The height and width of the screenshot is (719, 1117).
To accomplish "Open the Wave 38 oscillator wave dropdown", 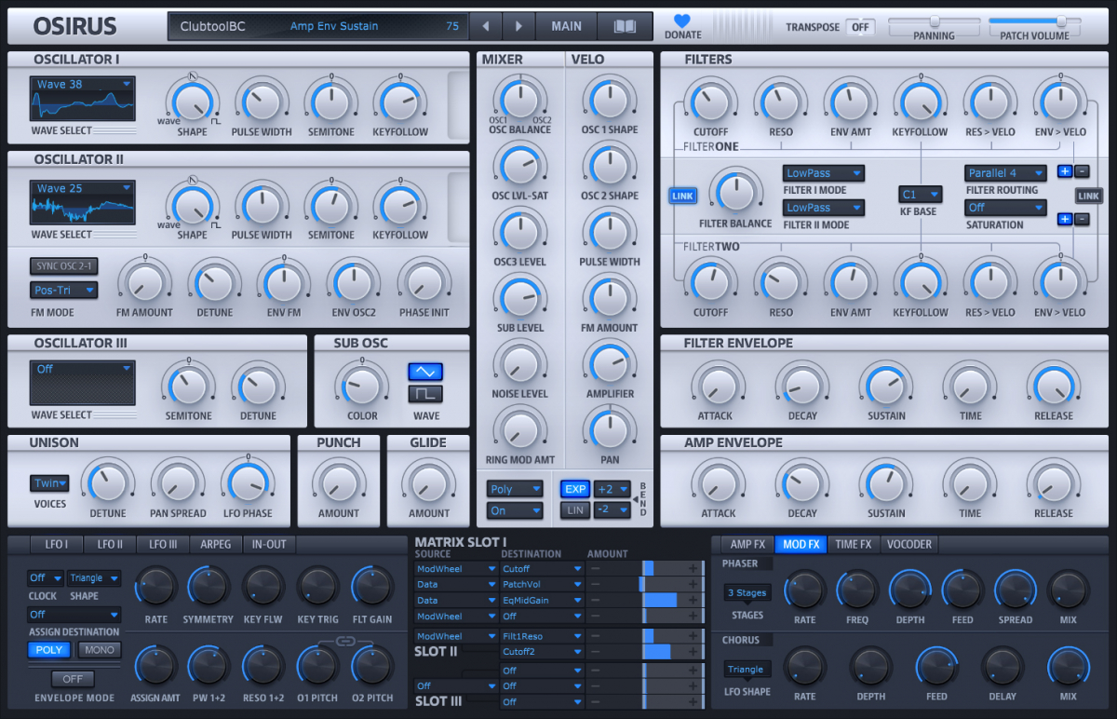I will [83, 85].
